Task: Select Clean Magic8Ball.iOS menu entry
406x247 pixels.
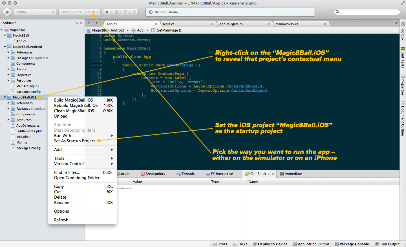Action: 82,111
